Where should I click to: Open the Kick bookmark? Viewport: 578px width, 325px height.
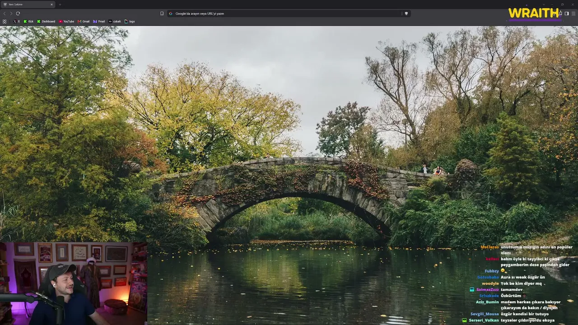pyautogui.click(x=28, y=21)
